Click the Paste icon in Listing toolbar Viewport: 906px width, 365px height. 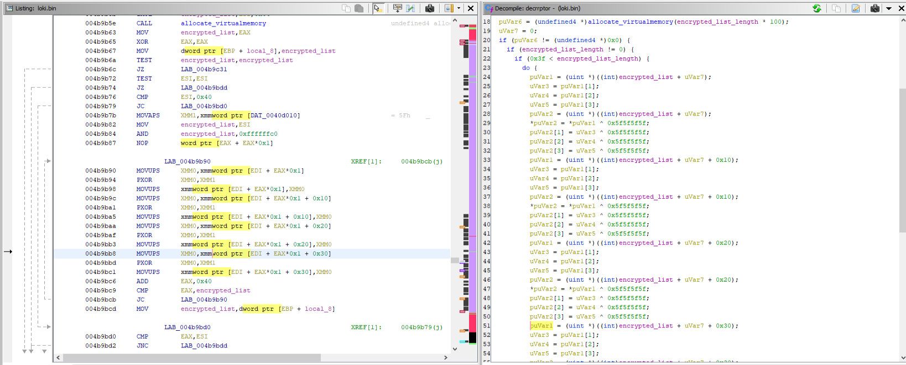click(359, 8)
